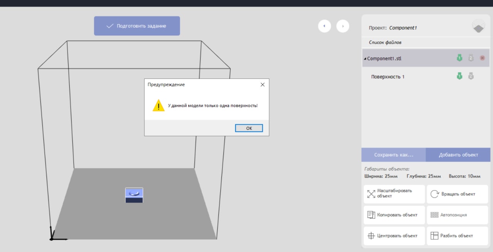
Task: Click the yellow warning icon in dialog
Action: [158, 106]
